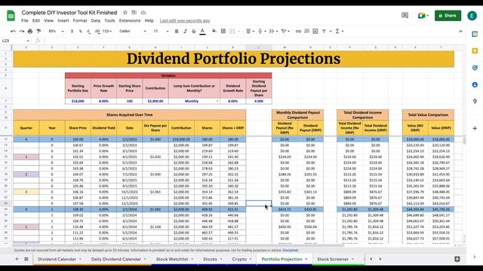Open the Data menu
483x271 pixels.
[96, 20]
